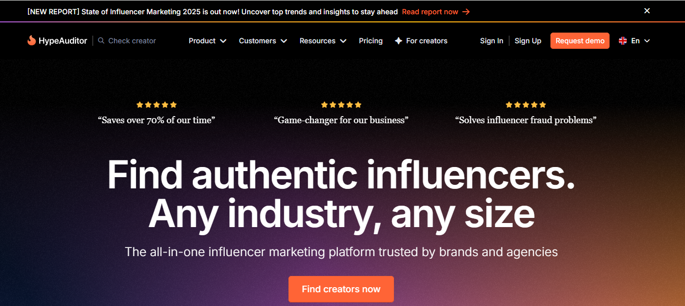Open the For creators menu item
Image resolution: width=685 pixels, height=306 pixels.
427,41
